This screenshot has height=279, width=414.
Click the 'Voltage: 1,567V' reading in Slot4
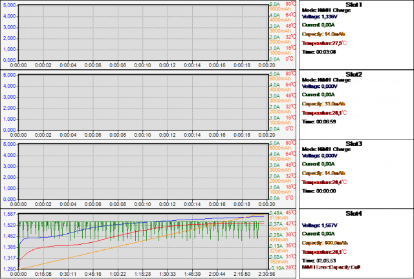(x=320, y=225)
